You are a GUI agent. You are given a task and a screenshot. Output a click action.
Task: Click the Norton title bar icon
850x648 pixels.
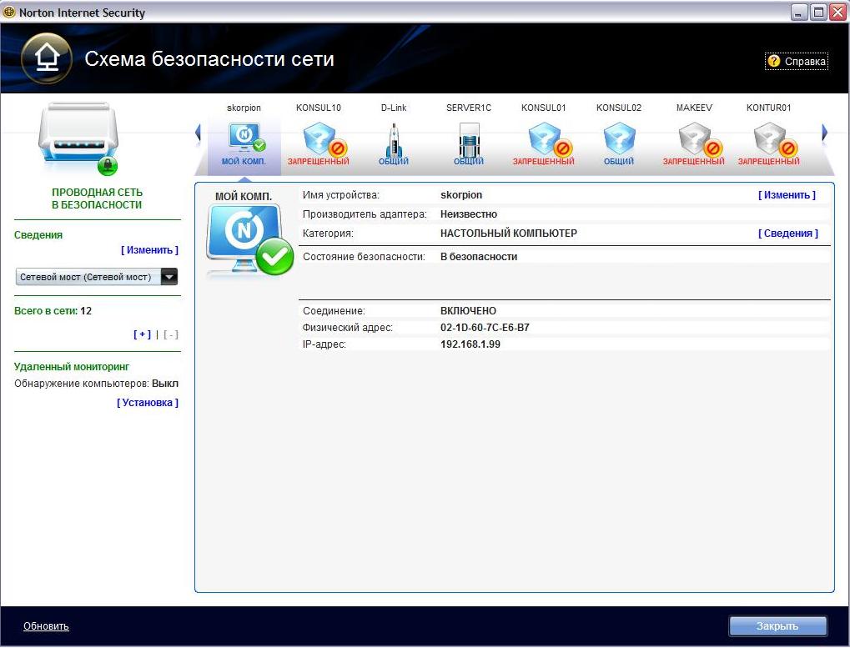point(9,12)
